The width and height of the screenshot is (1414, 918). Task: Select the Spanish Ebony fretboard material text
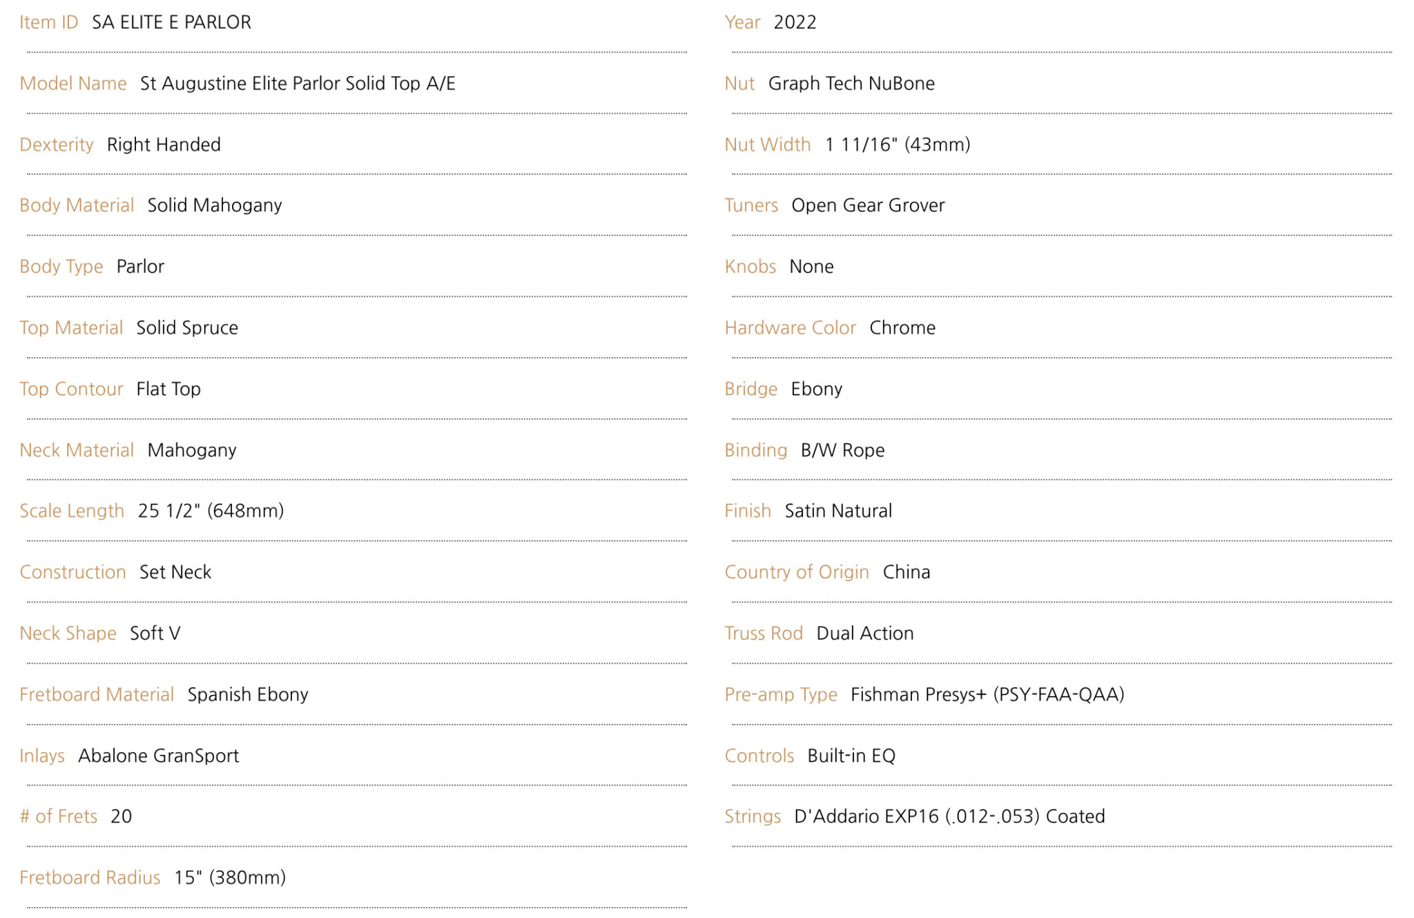(248, 694)
